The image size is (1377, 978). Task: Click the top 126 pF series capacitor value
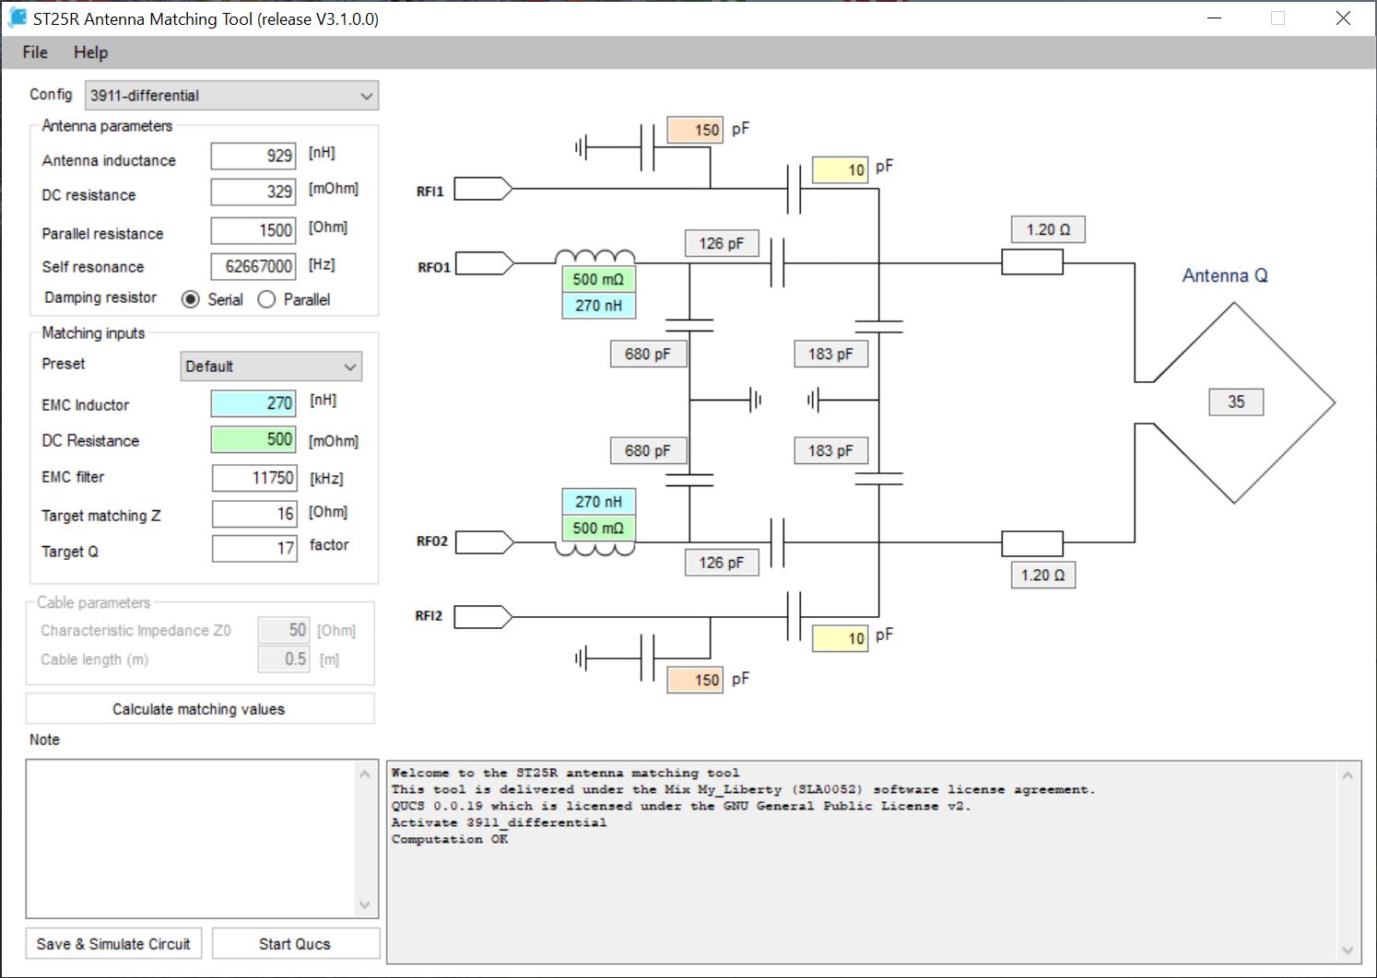(x=722, y=243)
